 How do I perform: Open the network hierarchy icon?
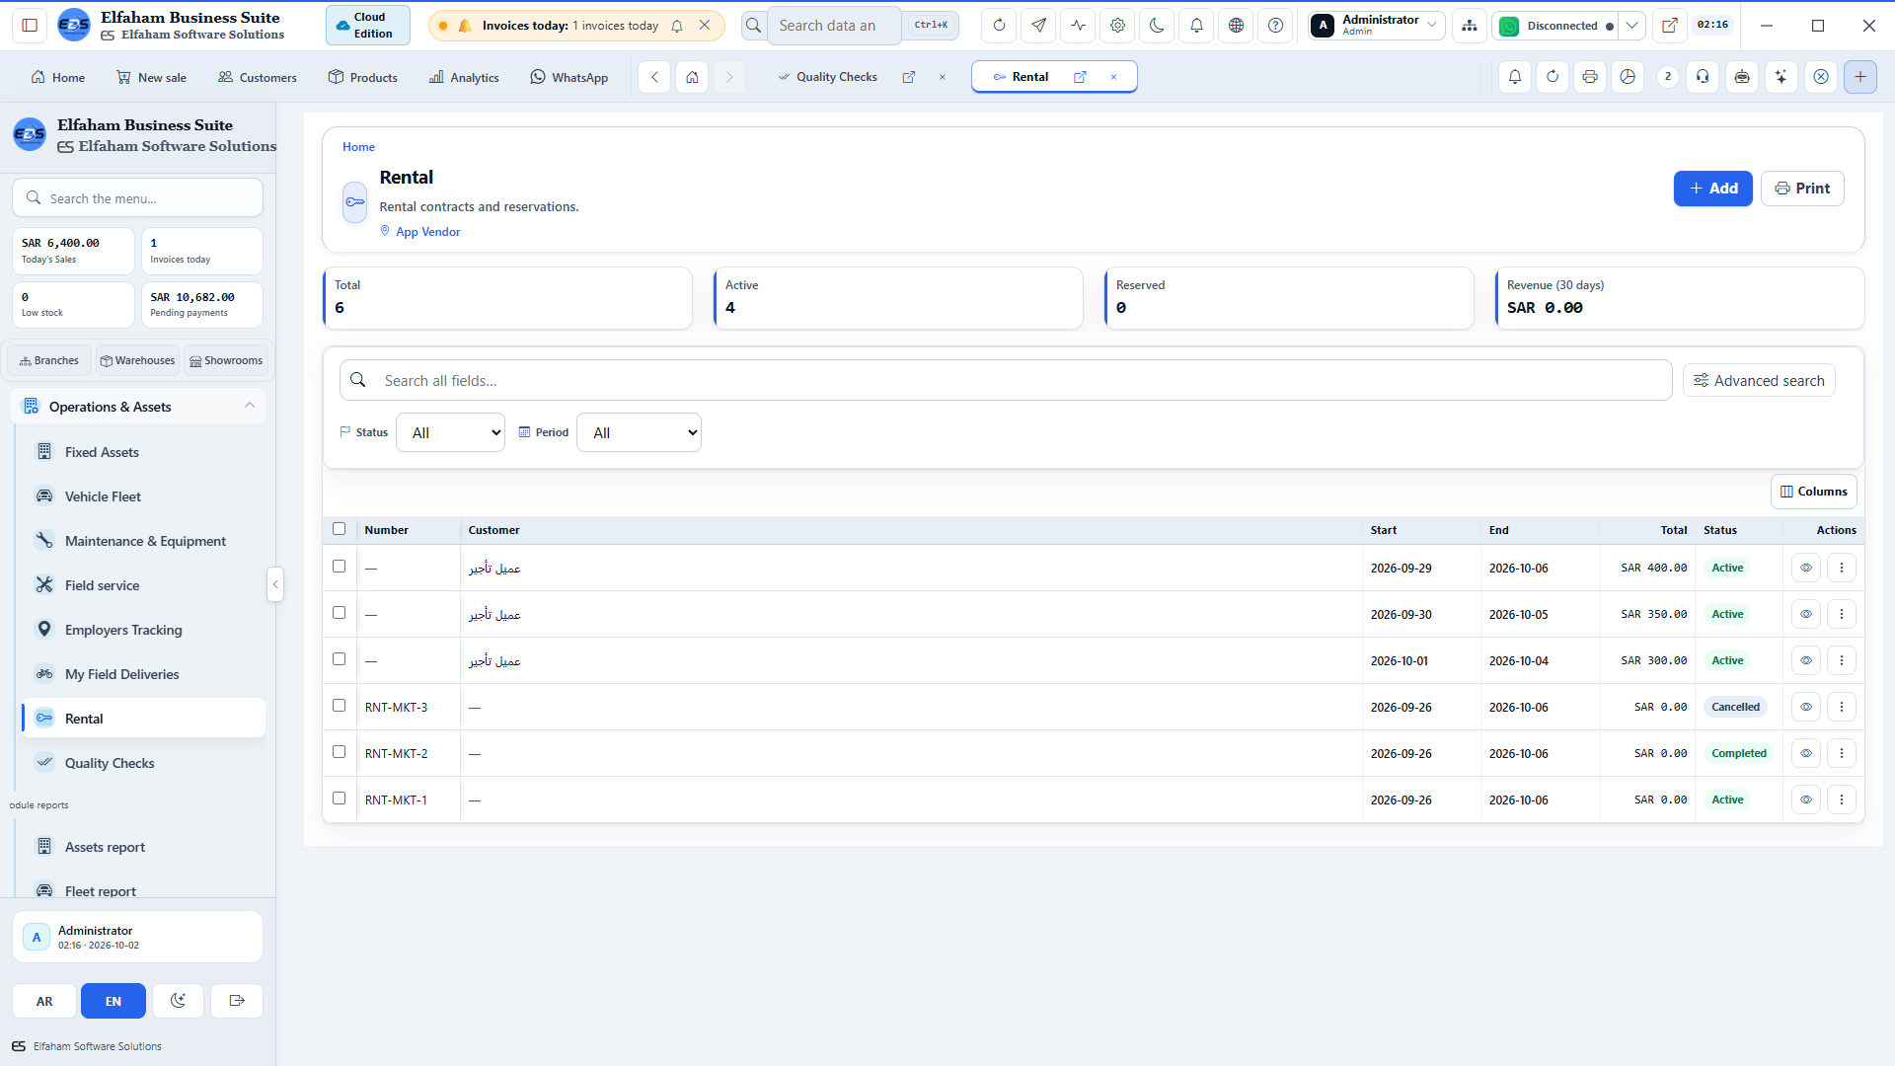pyautogui.click(x=1470, y=26)
